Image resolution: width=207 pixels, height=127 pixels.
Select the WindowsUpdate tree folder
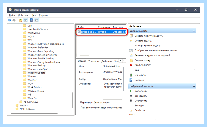pos(36,73)
